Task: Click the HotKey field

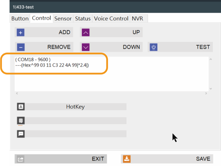Action: 76,107
